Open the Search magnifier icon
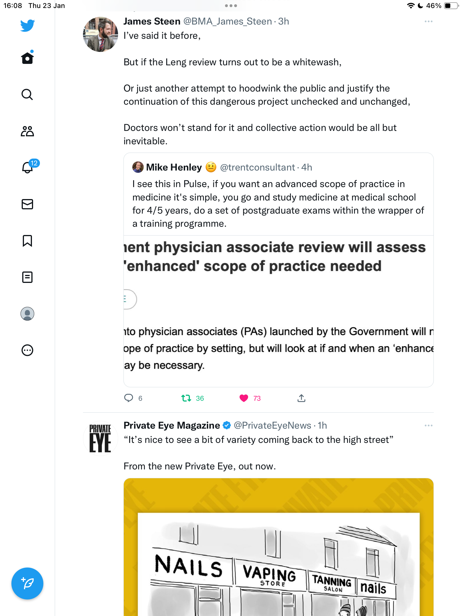Screen dimensions: 462x616 click(27, 94)
